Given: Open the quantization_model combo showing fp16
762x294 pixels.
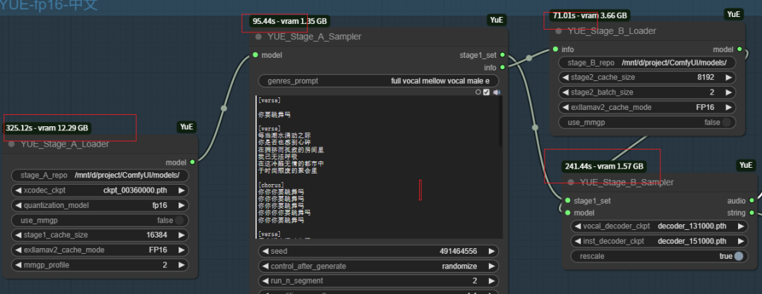Looking at the screenshot, I should pos(99,206).
